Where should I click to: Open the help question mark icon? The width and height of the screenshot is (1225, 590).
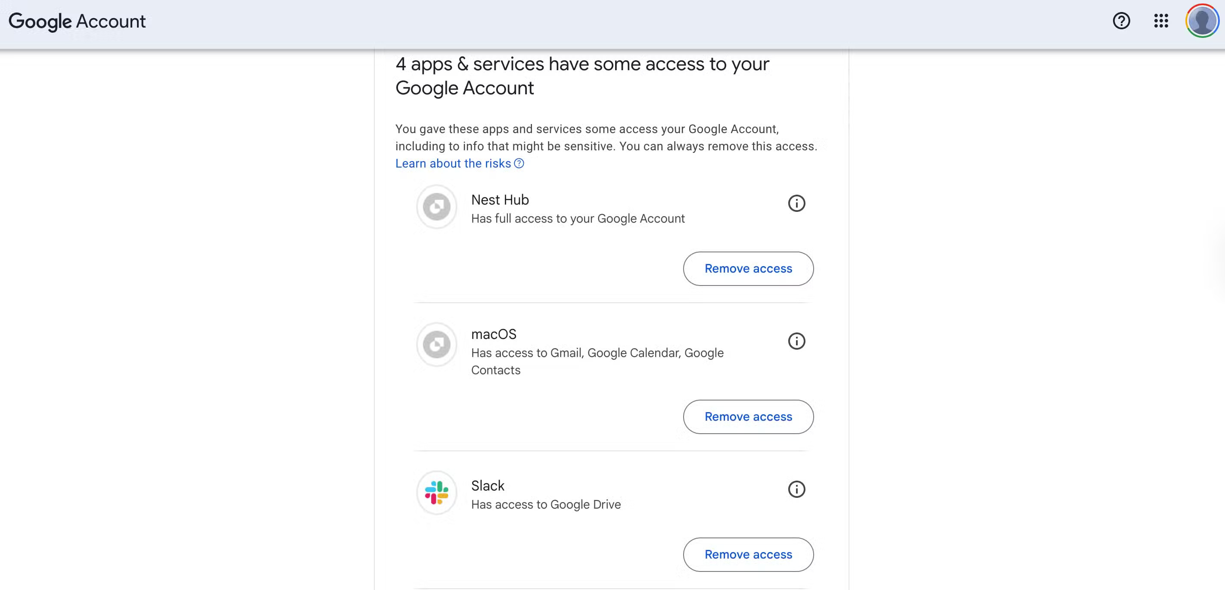1121,21
